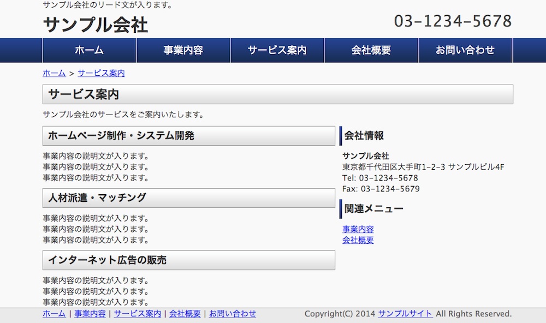The width and height of the screenshot is (546, 323).
Task: Select 事業内容 in the blue navigation bar
Action: coord(183,50)
